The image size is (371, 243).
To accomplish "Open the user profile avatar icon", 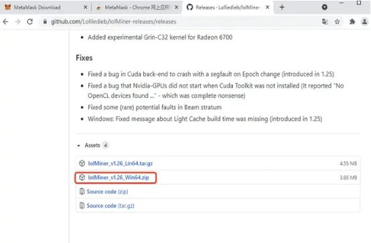I will (364, 22).
